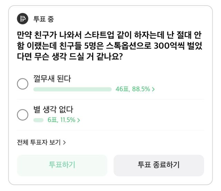
Task: Open the 6표 voter details
Action: pos(52,120)
